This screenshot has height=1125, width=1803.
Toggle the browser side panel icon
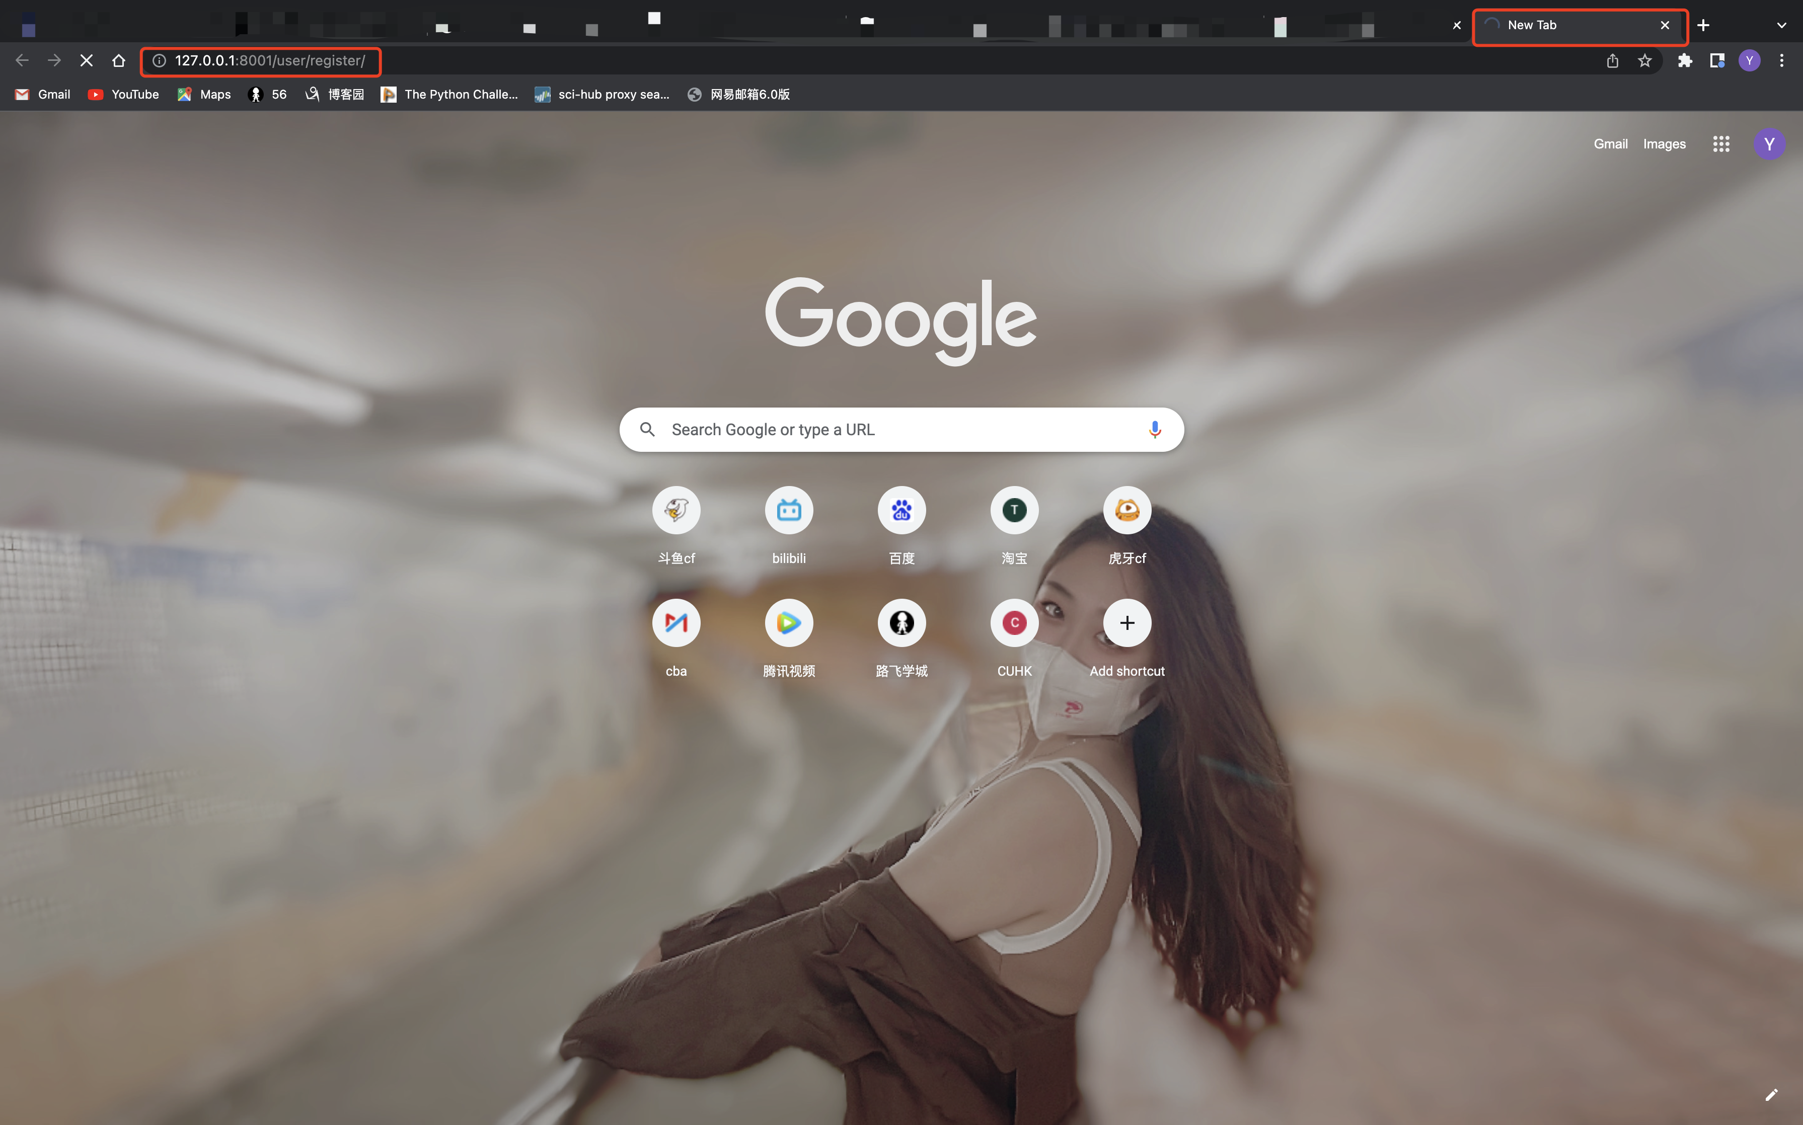pyautogui.click(x=1717, y=60)
